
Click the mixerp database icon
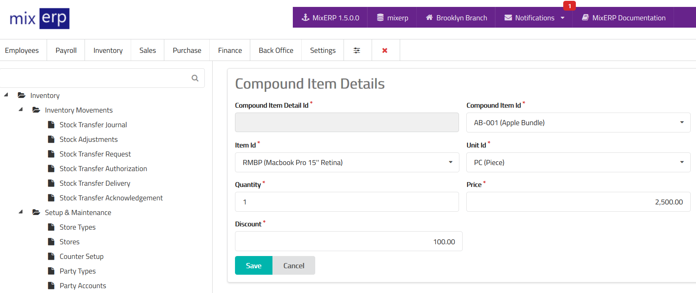click(x=380, y=17)
